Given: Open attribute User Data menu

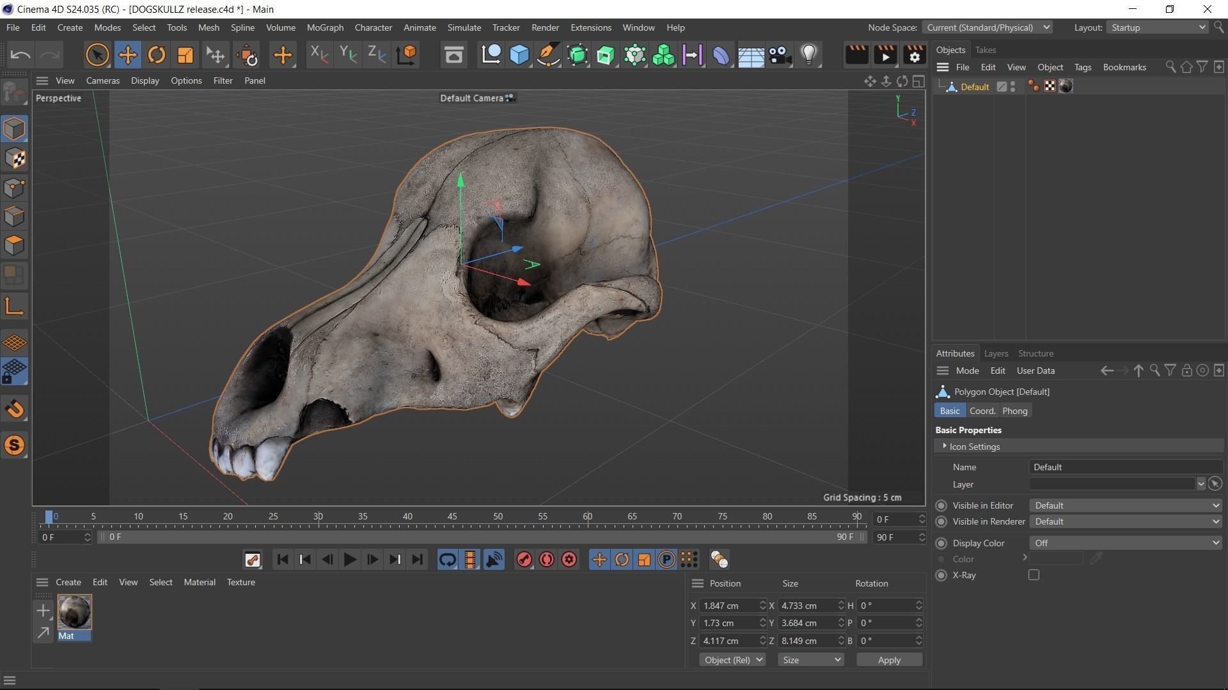Looking at the screenshot, I should click(1035, 371).
